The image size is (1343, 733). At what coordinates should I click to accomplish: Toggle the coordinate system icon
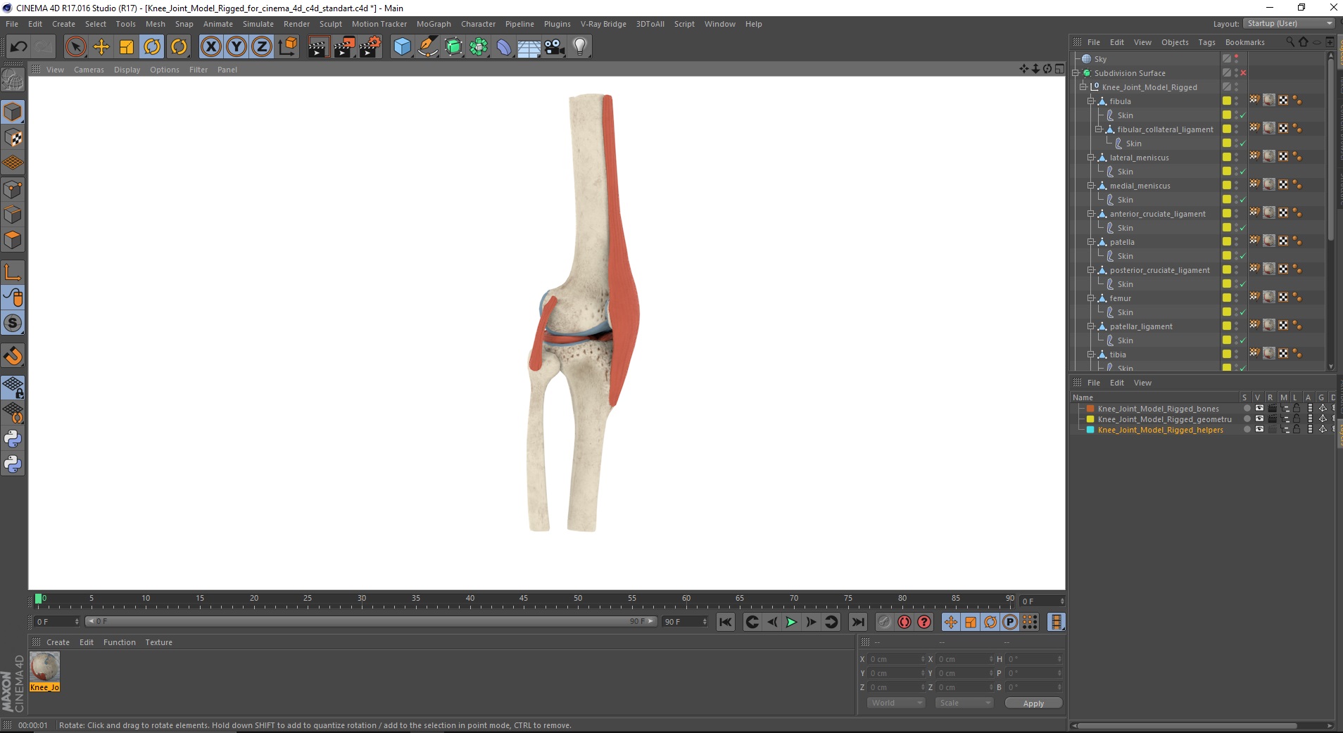(287, 47)
